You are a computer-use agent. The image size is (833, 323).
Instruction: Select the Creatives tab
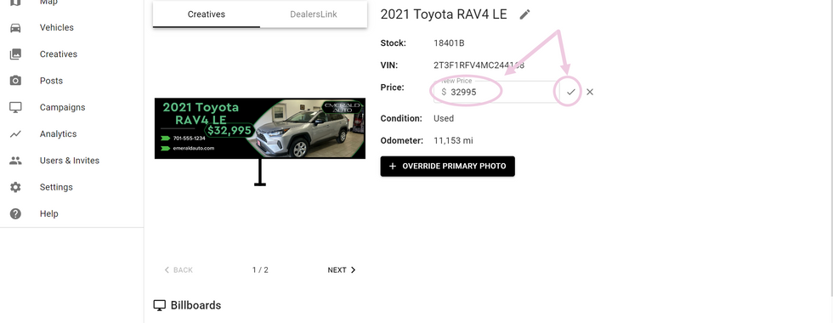(x=206, y=14)
